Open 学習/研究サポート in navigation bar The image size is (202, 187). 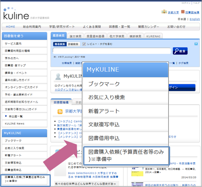pyautogui.click(x=62, y=27)
